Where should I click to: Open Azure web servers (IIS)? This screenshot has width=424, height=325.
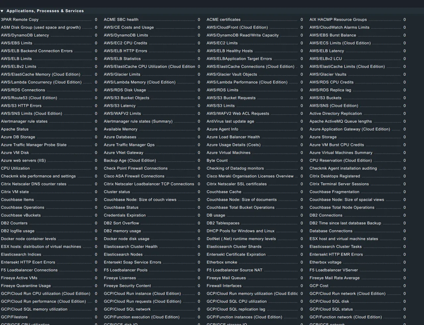click(x=23, y=161)
